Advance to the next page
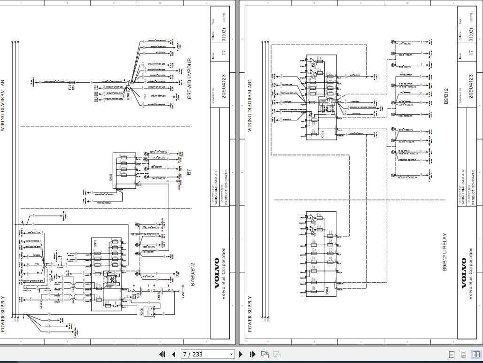The image size is (483, 363). click(x=241, y=354)
